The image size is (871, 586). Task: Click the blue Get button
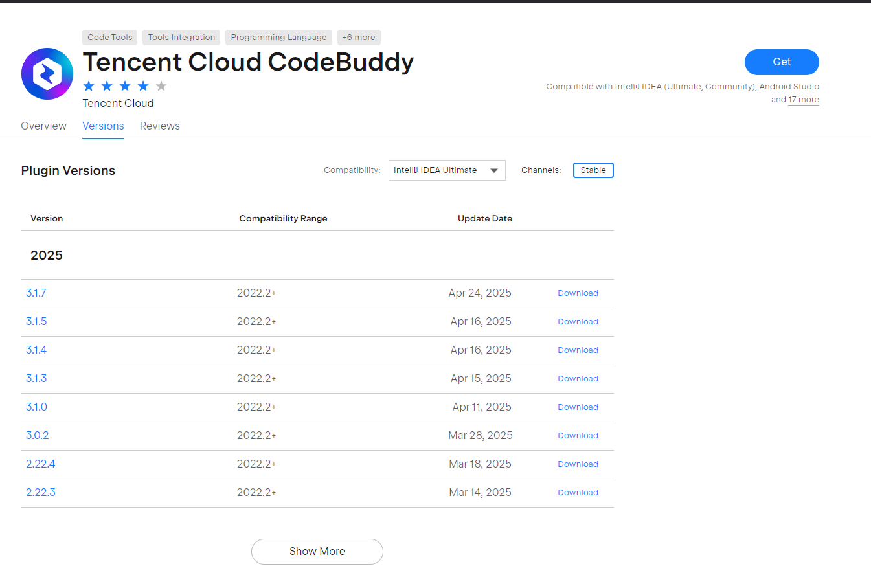point(782,62)
